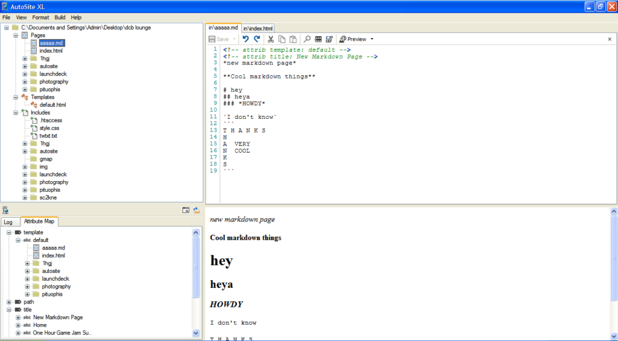This screenshot has width=618, height=341.
Task: Click the Cut scissors icon
Action: point(271,39)
